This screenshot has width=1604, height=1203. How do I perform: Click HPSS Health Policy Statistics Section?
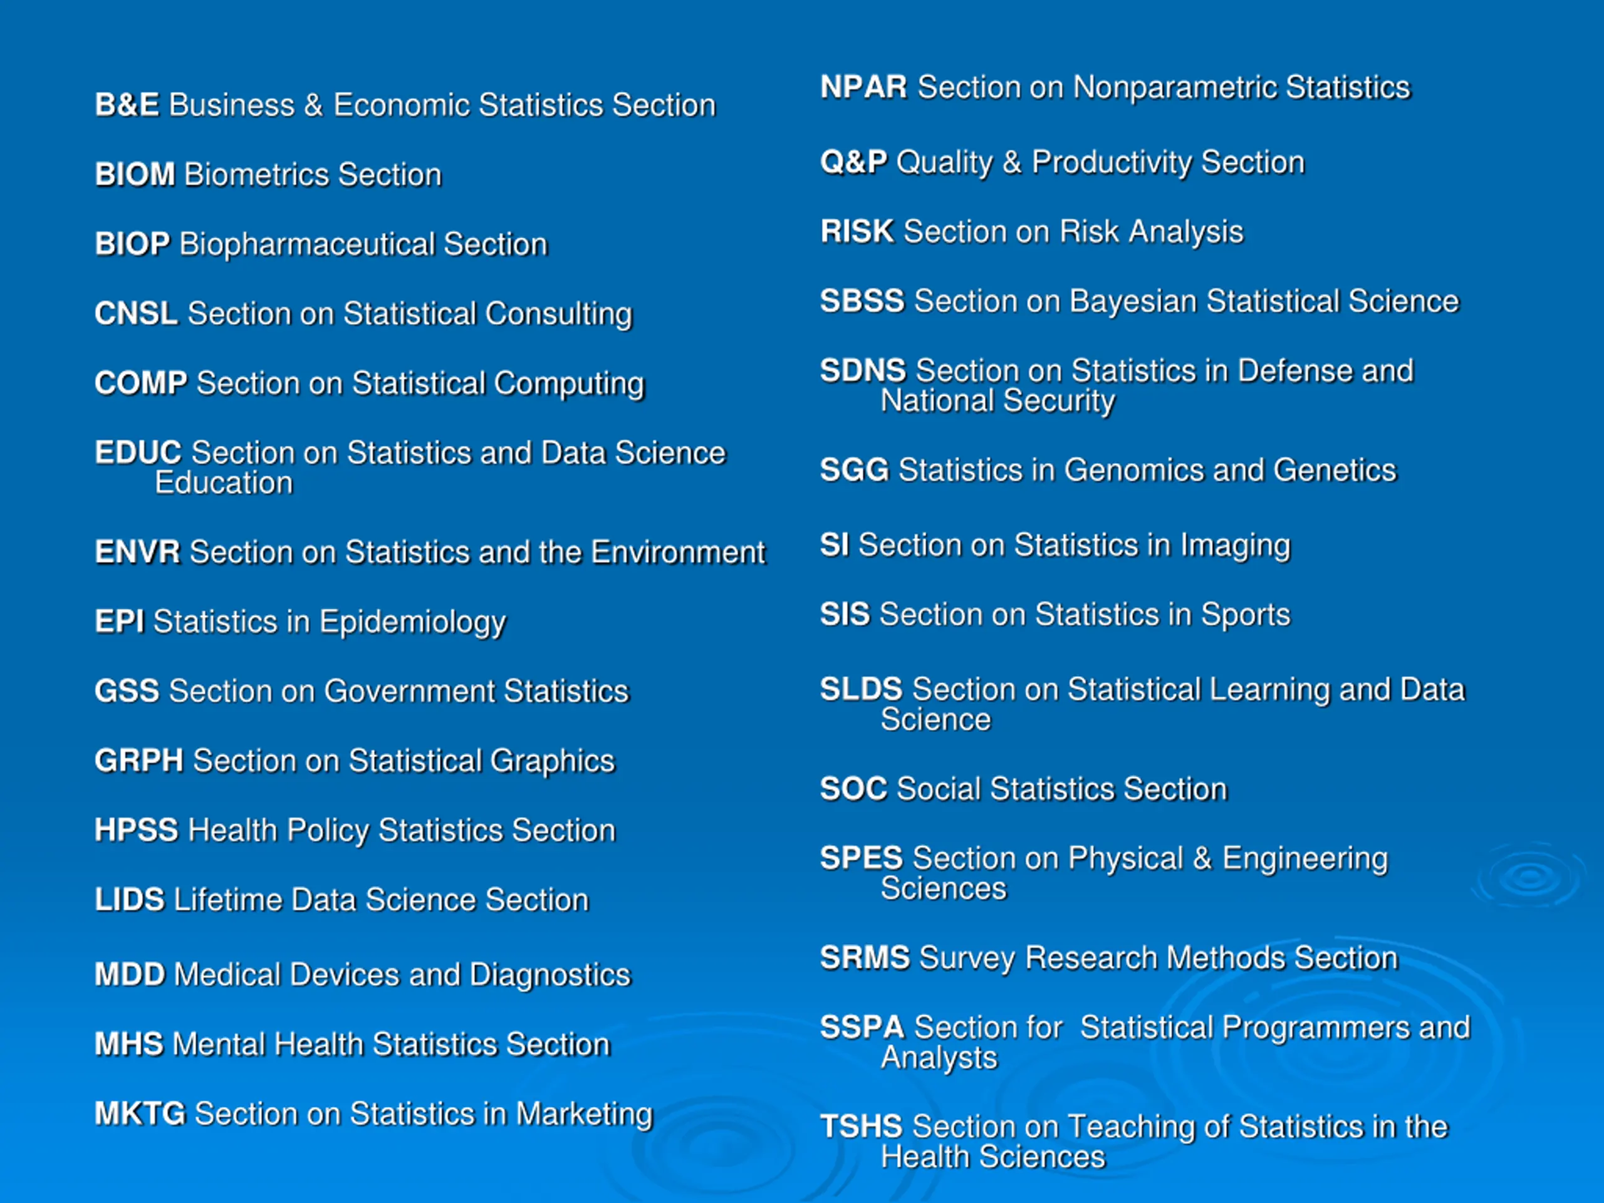pos(355,831)
